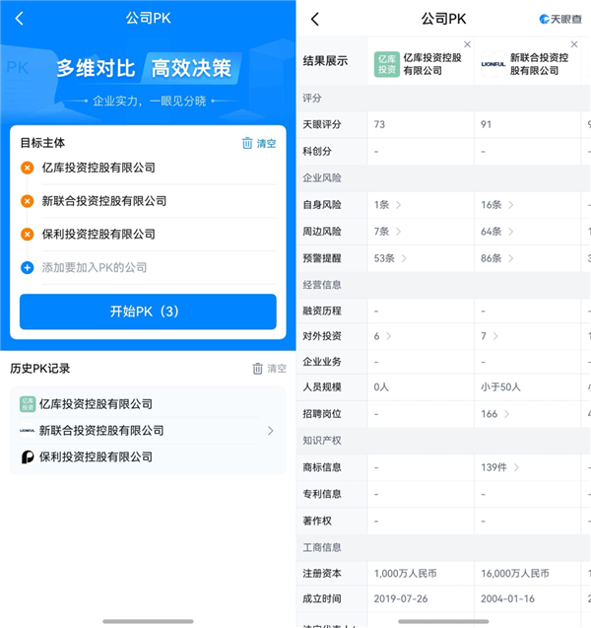Remove 保利投资控股有限公司 from target list
The image size is (591, 628).
click(28, 235)
